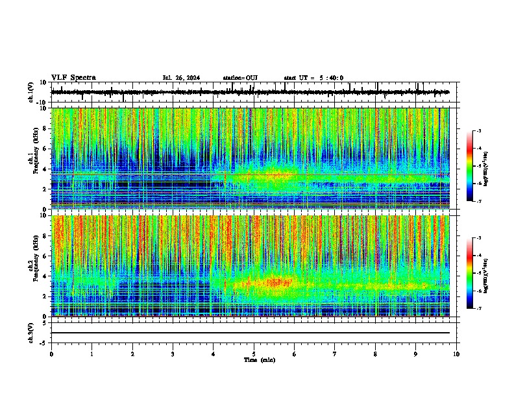Click the ch.1 spectrogram plot
This screenshot has width=514, height=397.
click(x=250, y=158)
